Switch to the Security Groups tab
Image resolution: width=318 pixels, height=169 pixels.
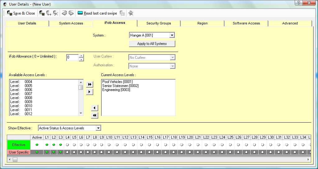point(159,23)
